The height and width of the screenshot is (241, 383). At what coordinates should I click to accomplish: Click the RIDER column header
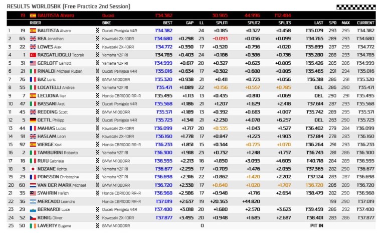pyautogui.click(x=35, y=23)
